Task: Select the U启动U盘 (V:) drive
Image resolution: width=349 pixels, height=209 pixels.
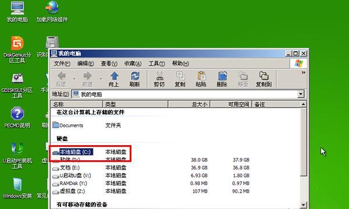Action: click(72, 175)
